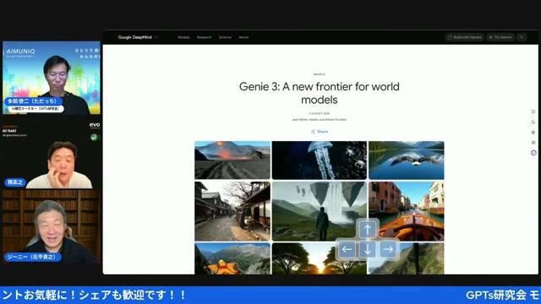This screenshot has height=304, width=541.
Task: Click the ジーニー（北平貴之） name label
Action: [33, 257]
